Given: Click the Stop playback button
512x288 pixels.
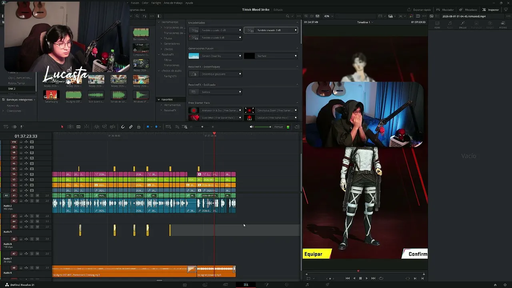Looking at the screenshot, I should 360,278.
